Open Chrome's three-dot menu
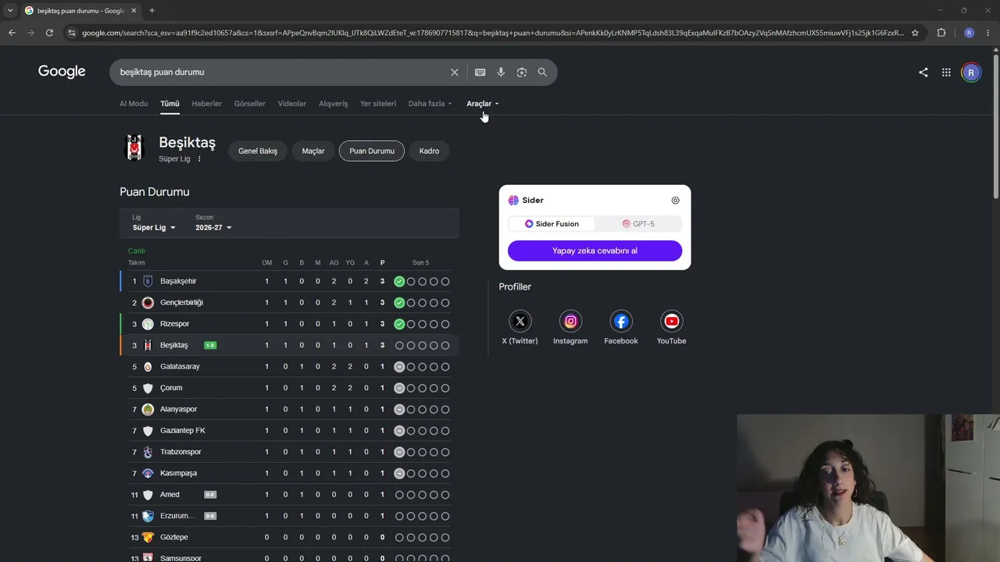 [x=990, y=33]
